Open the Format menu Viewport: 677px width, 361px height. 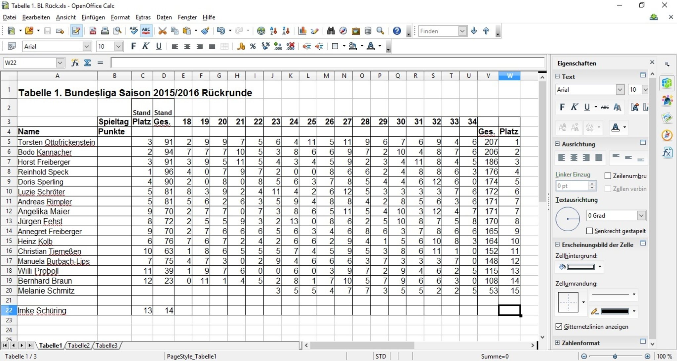point(120,17)
